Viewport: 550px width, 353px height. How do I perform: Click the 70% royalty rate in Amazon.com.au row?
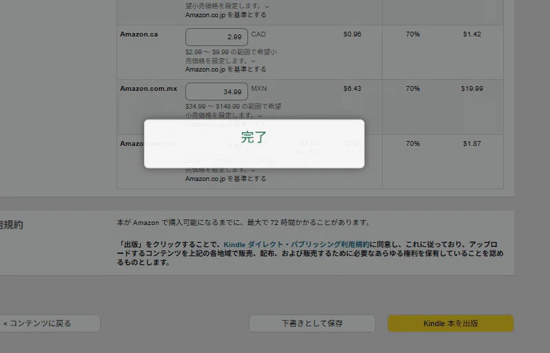pos(413,144)
